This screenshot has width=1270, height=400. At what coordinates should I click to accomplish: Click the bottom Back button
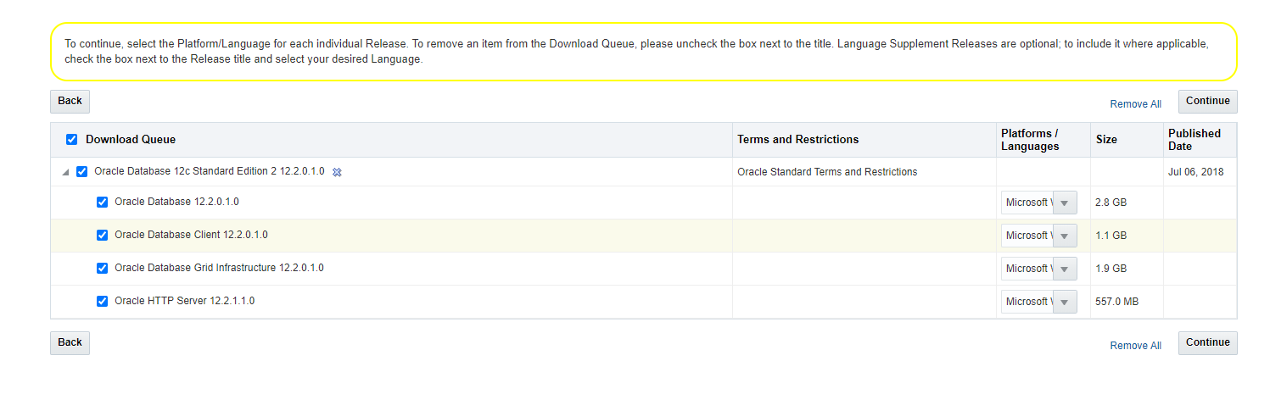(x=70, y=342)
